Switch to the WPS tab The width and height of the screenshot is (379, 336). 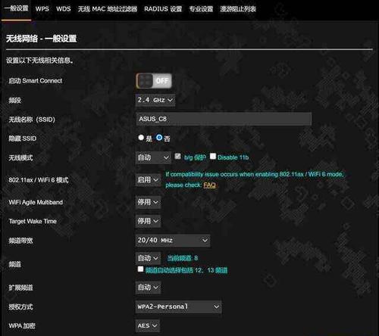[42, 9]
